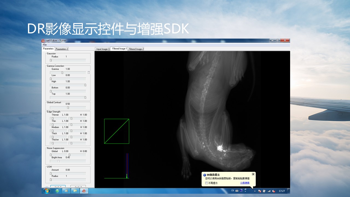
Task: Open the green QQ Pinyin taskbar icon
Action: tap(57, 191)
